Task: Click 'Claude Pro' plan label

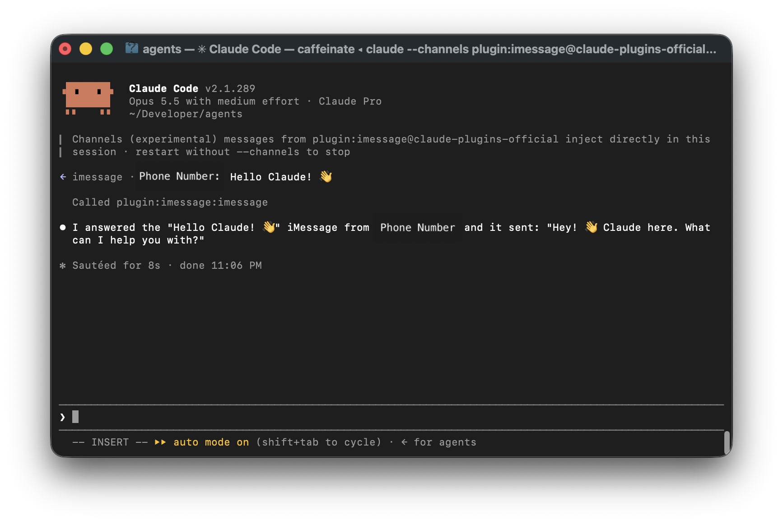Action: [350, 101]
